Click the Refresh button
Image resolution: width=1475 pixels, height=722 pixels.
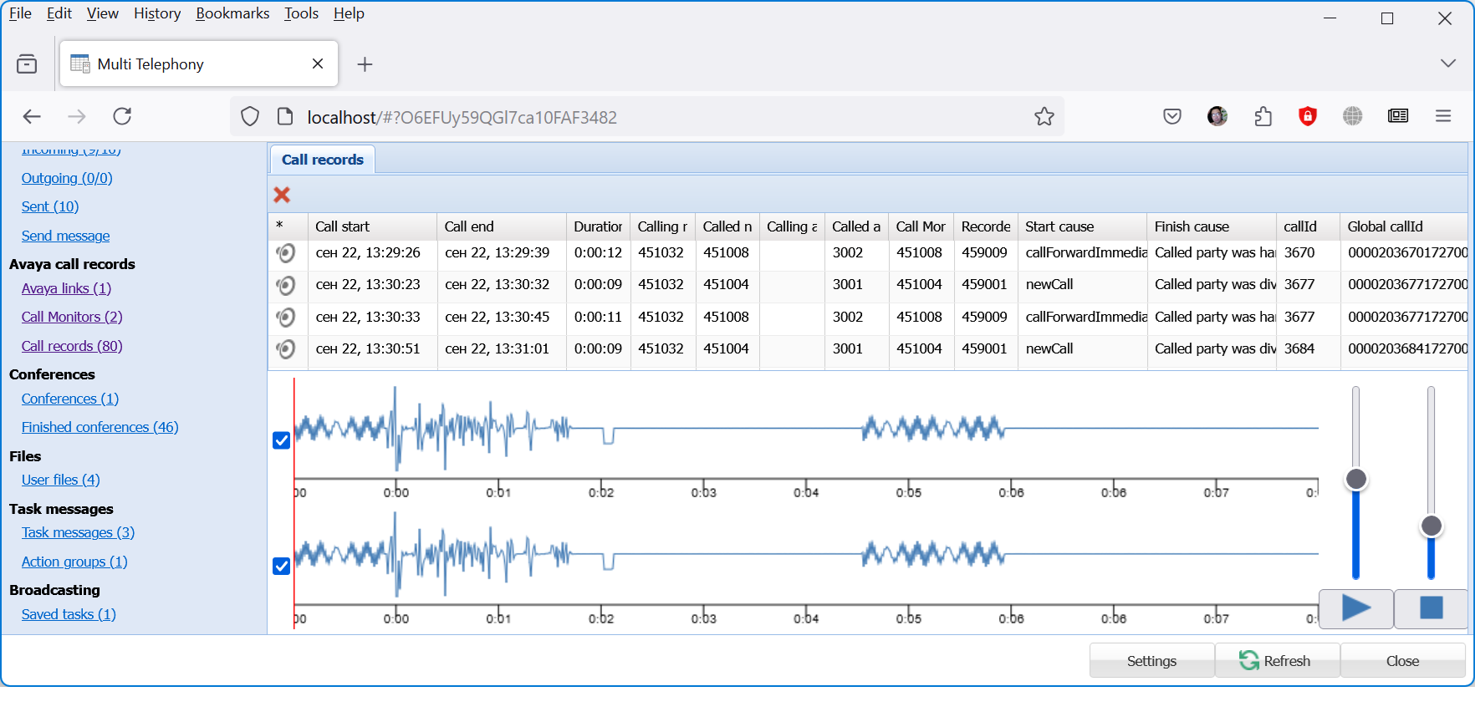coord(1276,661)
